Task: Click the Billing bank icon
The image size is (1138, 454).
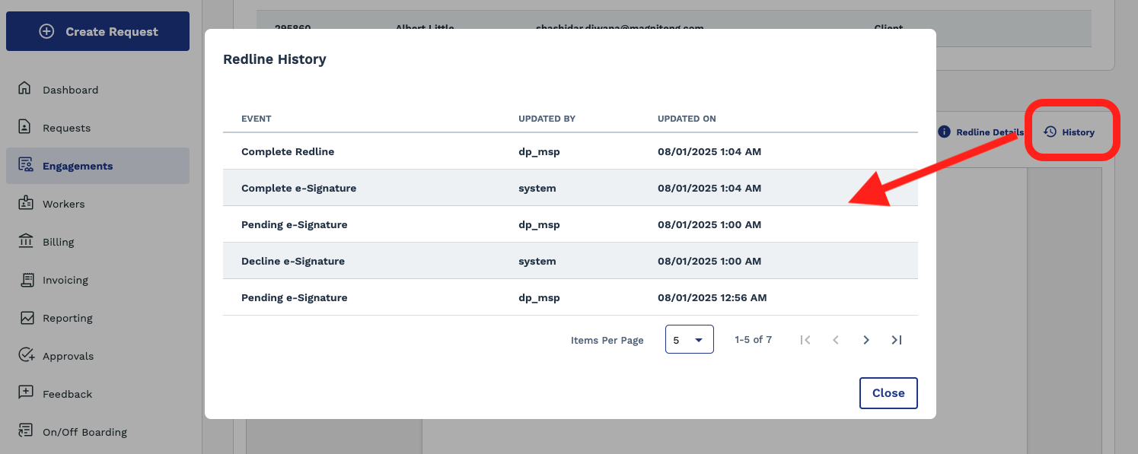Action: coord(26,241)
